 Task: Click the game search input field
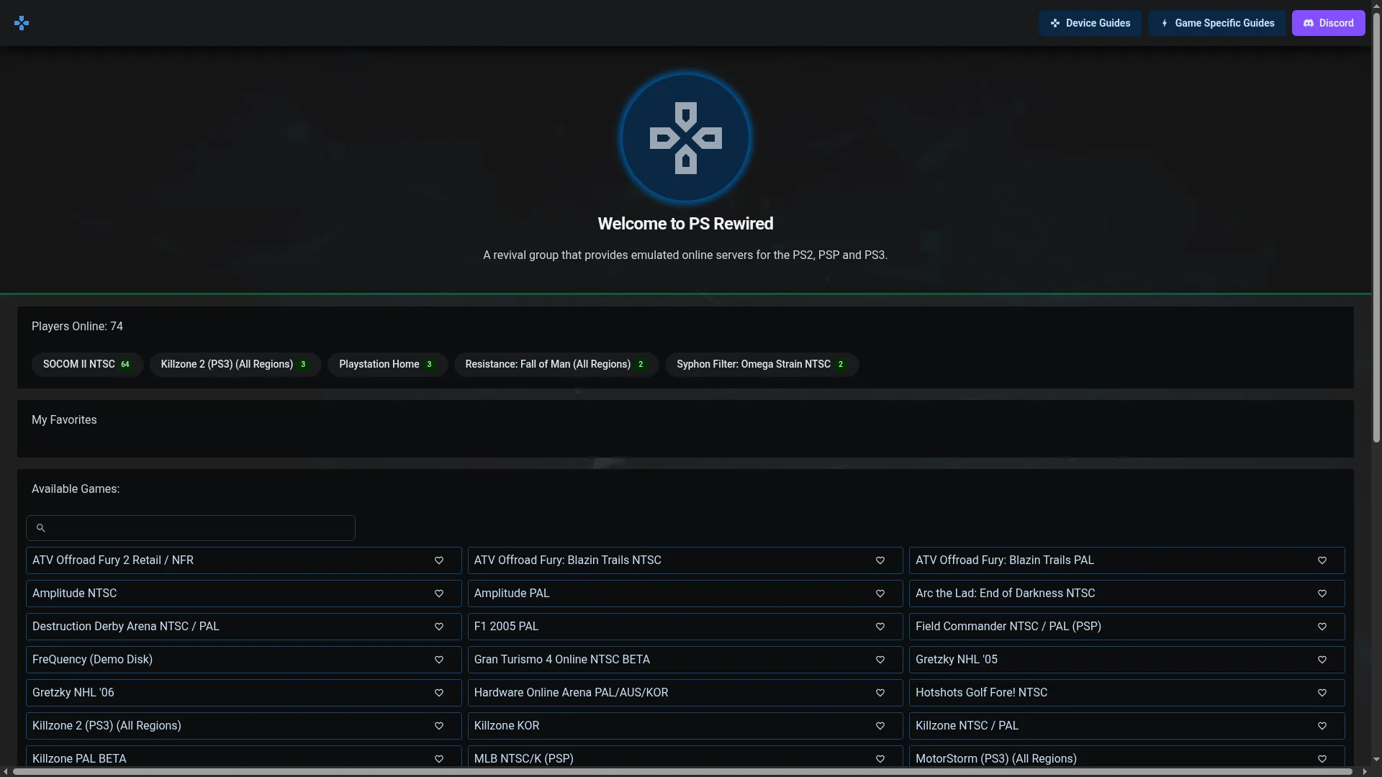pos(191,528)
